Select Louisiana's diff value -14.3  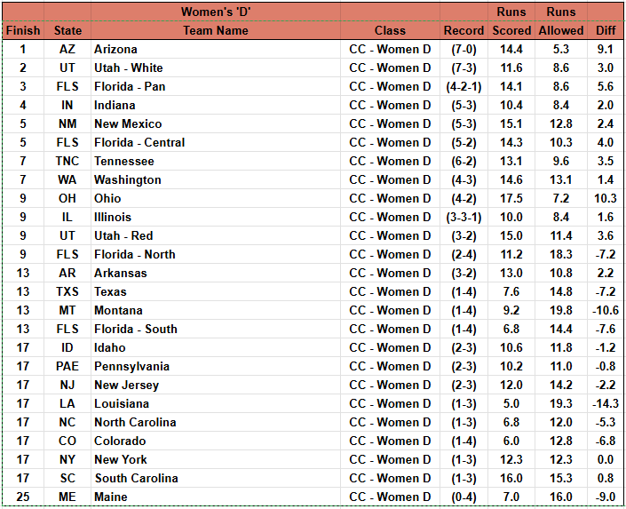pyautogui.click(x=606, y=403)
